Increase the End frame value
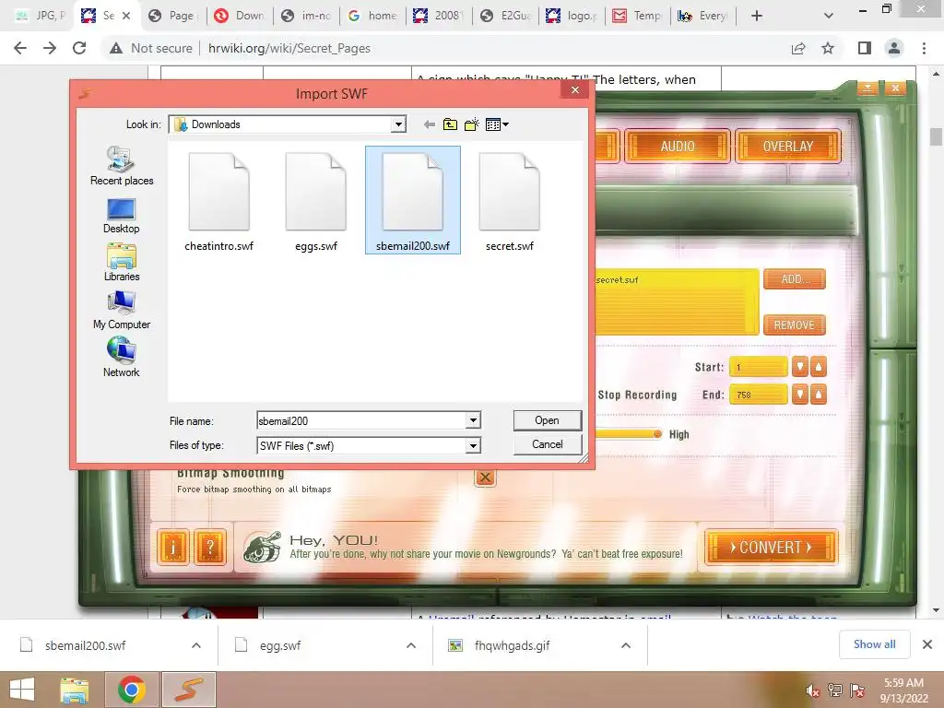 [x=819, y=395]
